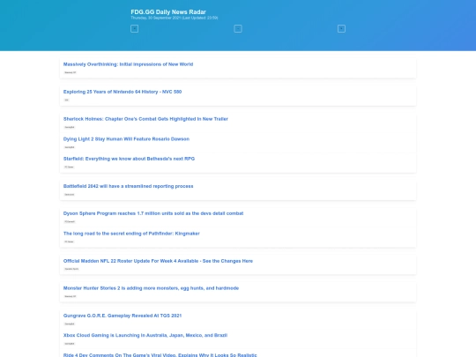
Task: Click the source tag under New World article
Action: pos(71,72)
